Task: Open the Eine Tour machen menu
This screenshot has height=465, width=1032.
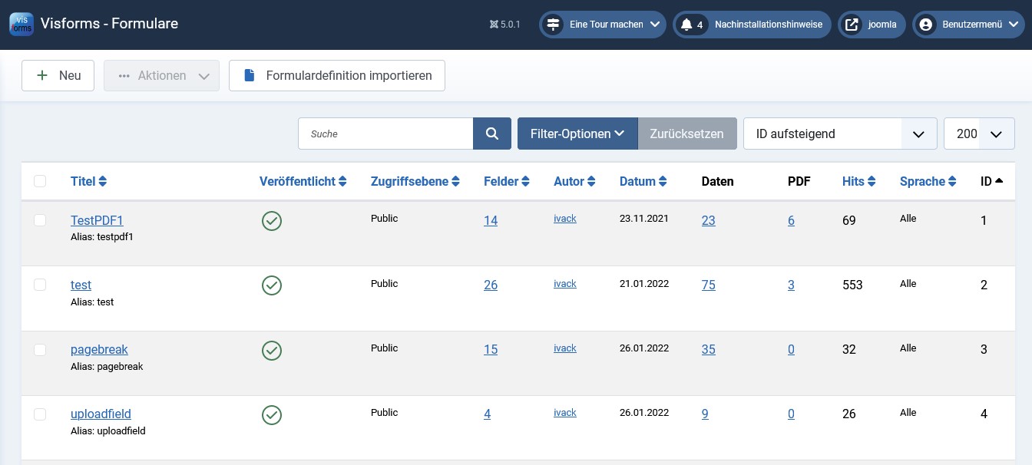Action: [602, 25]
